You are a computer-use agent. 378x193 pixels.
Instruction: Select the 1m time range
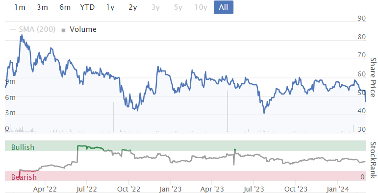point(20,7)
